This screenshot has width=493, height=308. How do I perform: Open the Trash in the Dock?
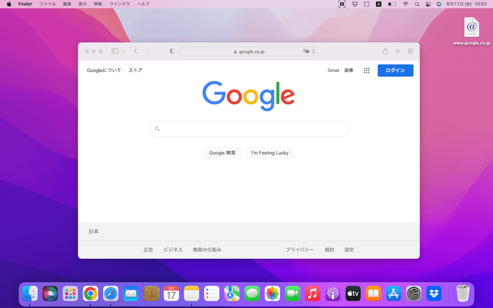463,294
